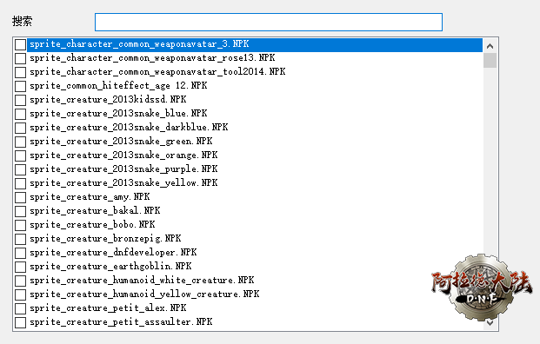Tick checkbox for weaponavatar_rose13.NPK
The height and width of the screenshot is (344, 540).
(20, 58)
